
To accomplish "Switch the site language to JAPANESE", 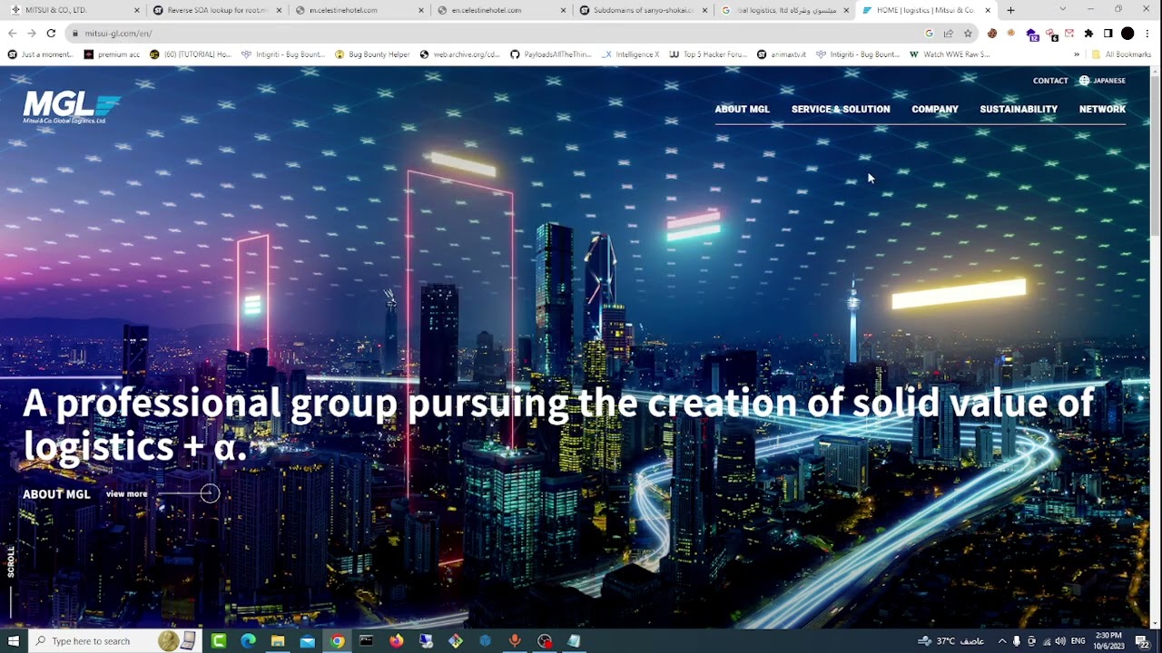I will tap(1108, 81).
